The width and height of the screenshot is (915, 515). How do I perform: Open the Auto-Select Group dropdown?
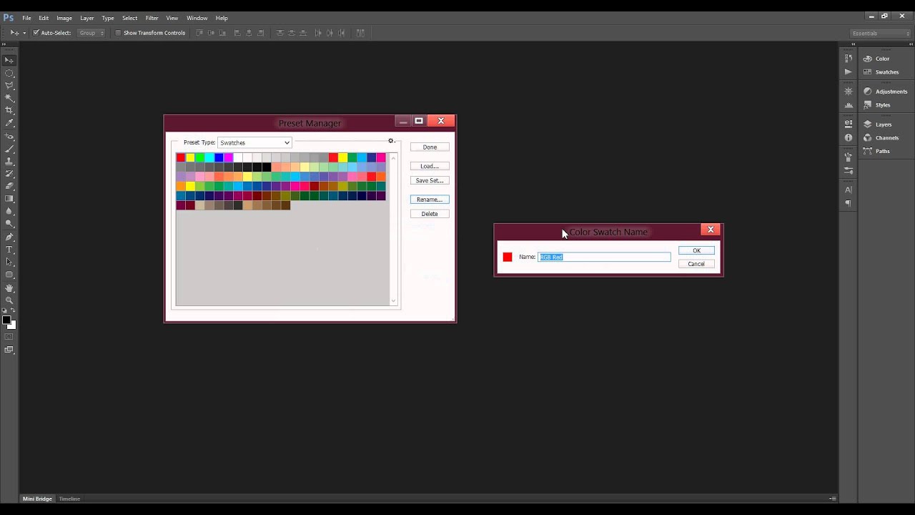[91, 33]
